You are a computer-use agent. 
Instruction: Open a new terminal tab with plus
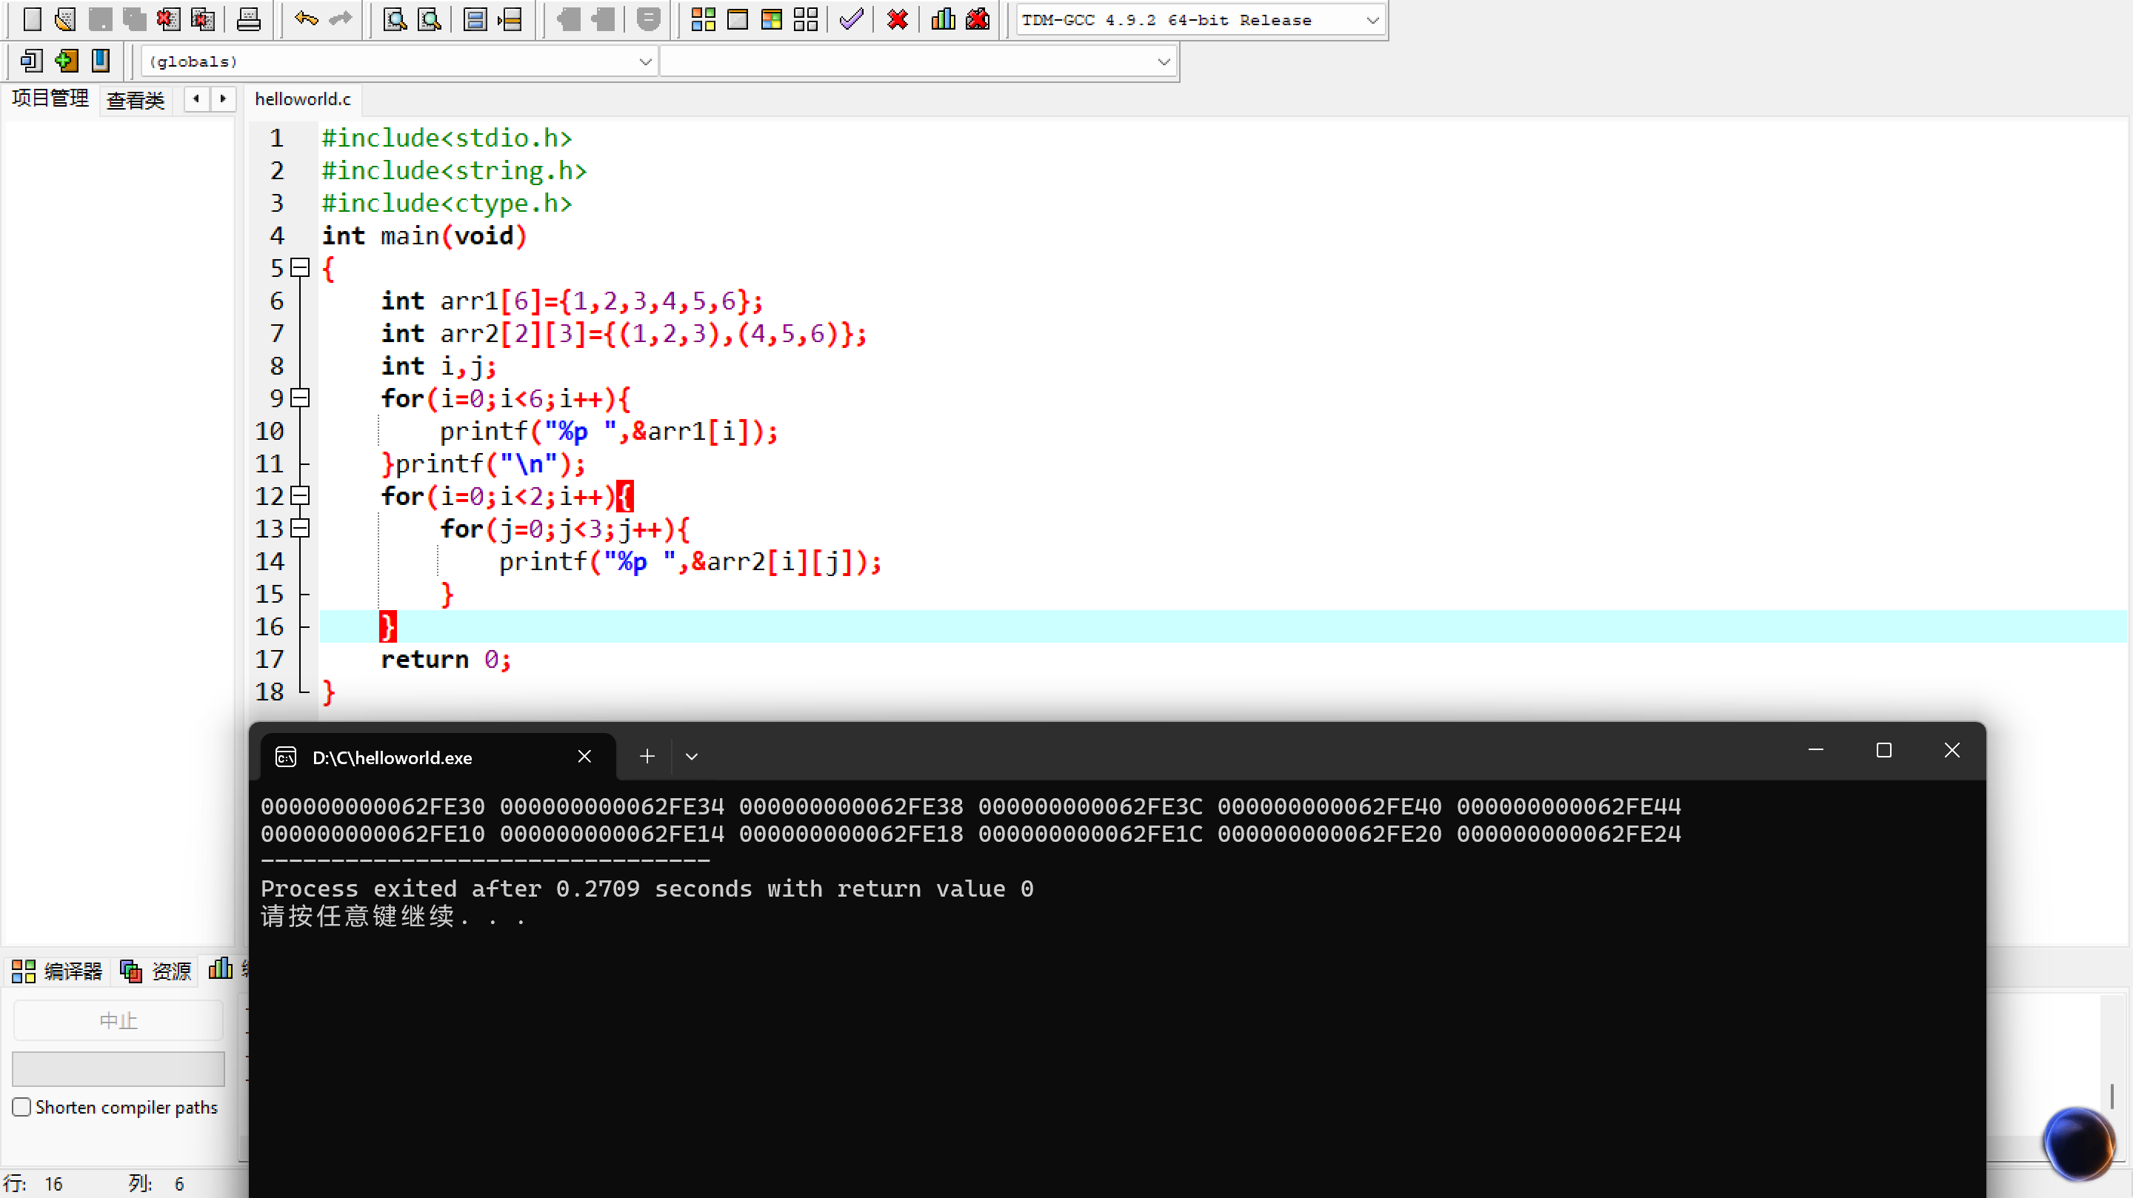tap(647, 756)
